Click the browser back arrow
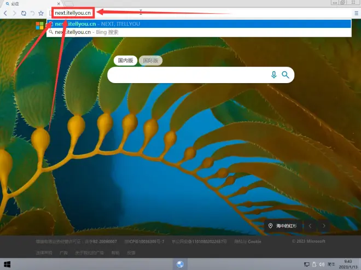 [x=6, y=13]
